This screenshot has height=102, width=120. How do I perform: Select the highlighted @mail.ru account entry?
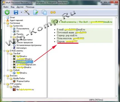point(25,62)
